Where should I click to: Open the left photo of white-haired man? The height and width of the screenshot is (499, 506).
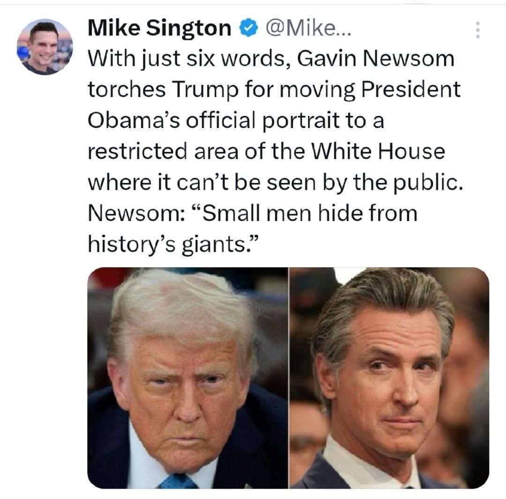pos(187,378)
